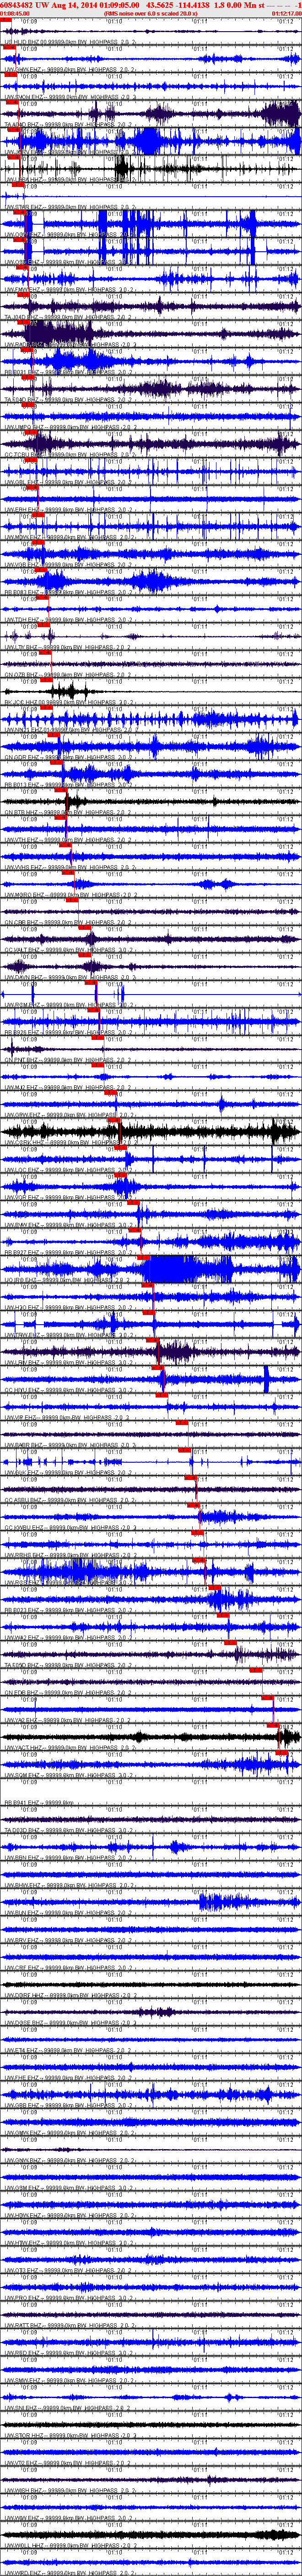Select the CN.PNT.BHZ trace label
Image resolution: width=302 pixels, height=2576 pixels.
pos(69,1060)
